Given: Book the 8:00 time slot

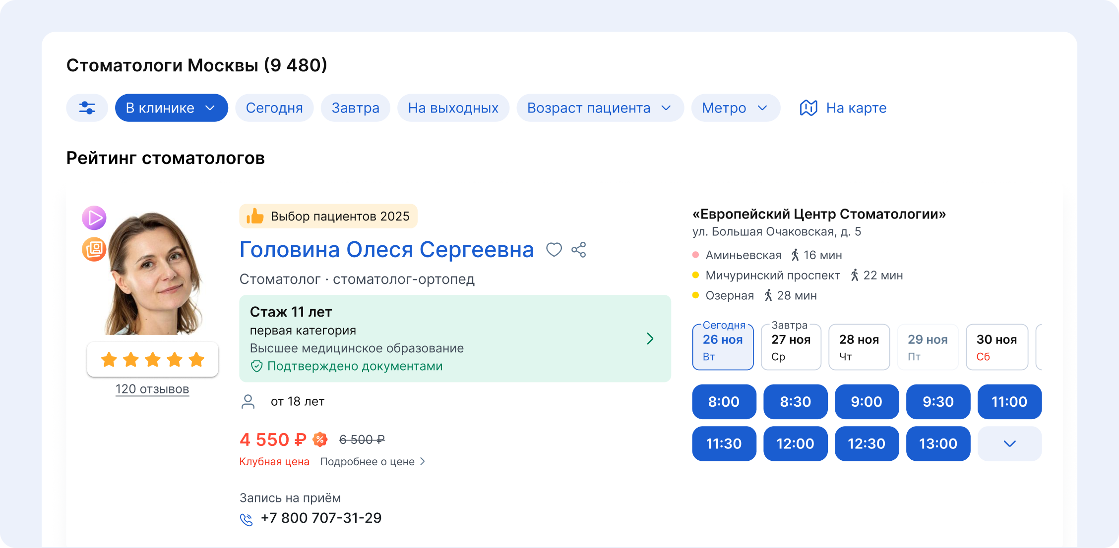Looking at the screenshot, I should tap(724, 402).
